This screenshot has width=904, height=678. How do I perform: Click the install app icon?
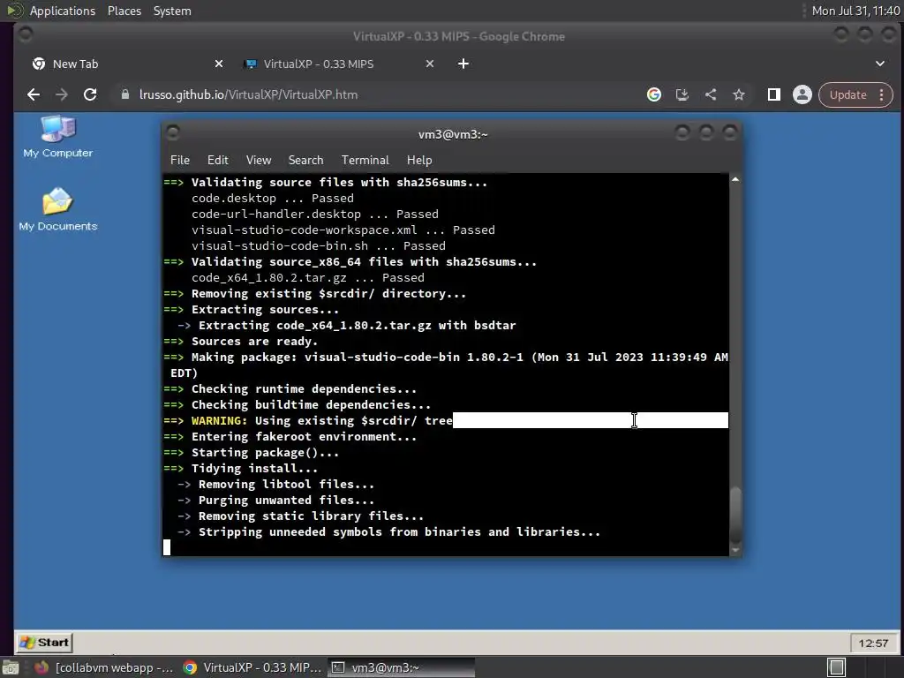(682, 94)
